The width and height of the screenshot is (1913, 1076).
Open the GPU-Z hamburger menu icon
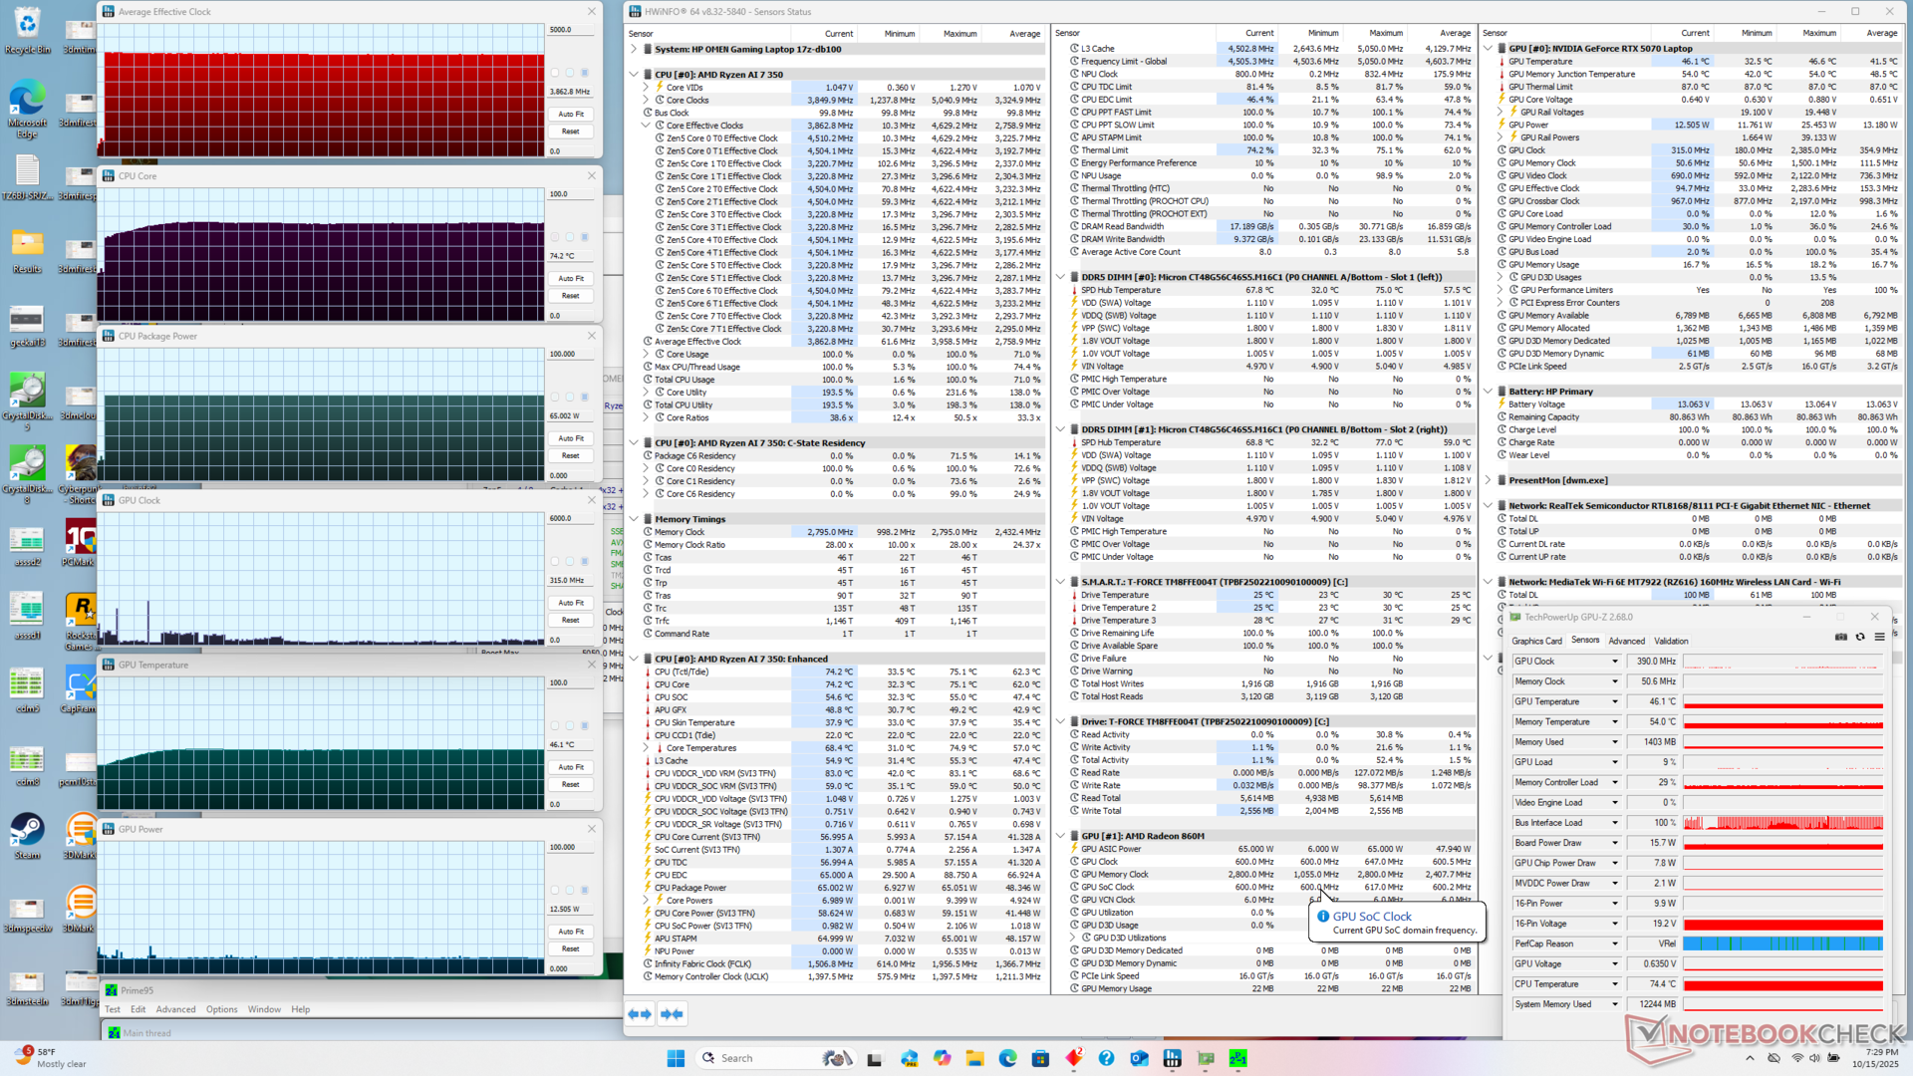tap(1879, 637)
